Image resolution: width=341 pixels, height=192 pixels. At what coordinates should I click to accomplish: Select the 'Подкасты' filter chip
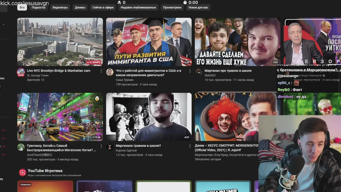(x=38, y=7)
